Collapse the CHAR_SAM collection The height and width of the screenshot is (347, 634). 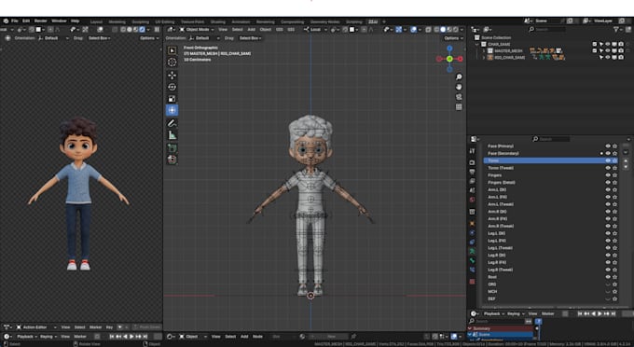[x=477, y=45]
